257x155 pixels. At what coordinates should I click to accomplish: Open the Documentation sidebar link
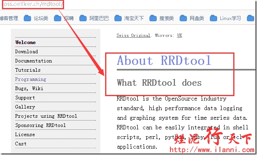33,61
